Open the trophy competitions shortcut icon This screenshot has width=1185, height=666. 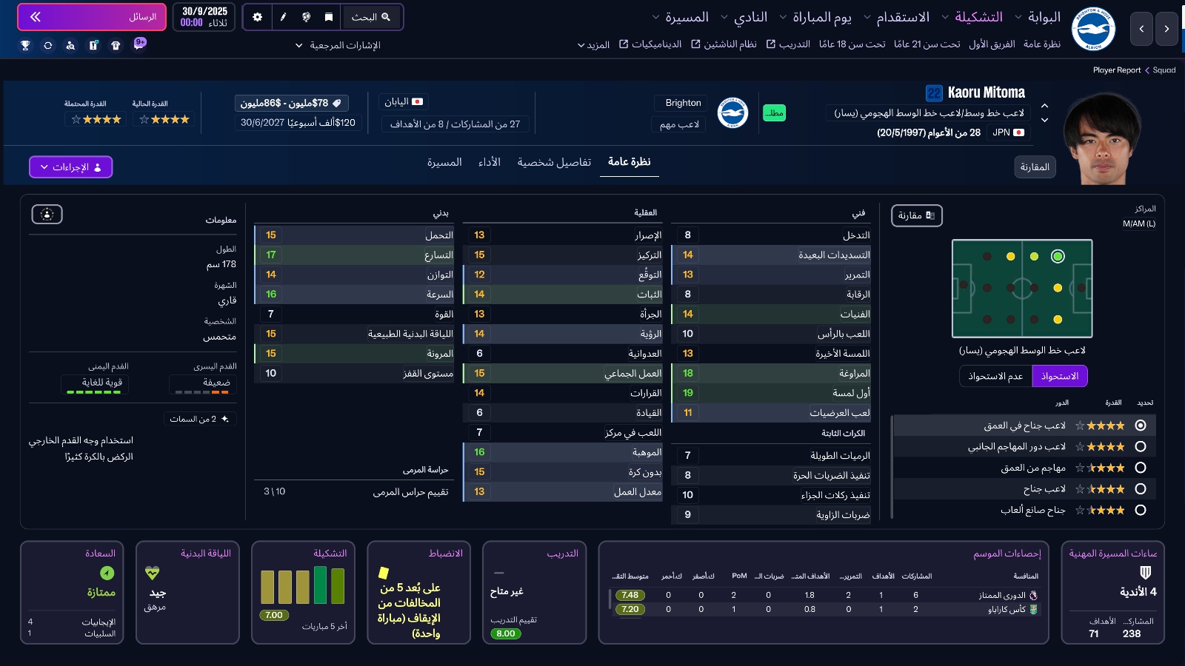coord(25,45)
